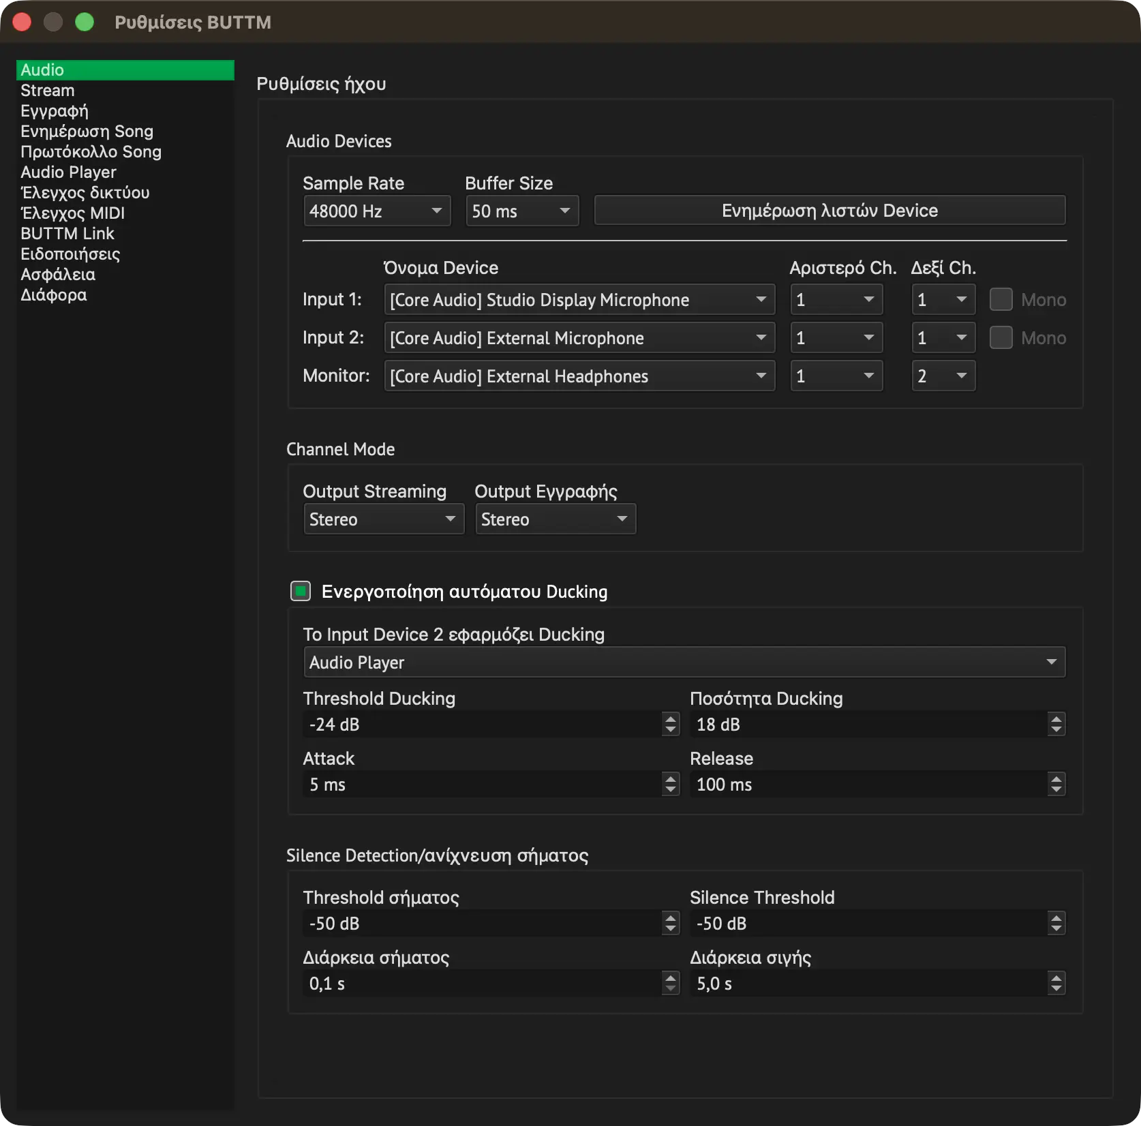Image resolution: width=1141 pixels, height=1126 pixels.
Task: Open the Audio Player settings category
Action: (125, 172)
